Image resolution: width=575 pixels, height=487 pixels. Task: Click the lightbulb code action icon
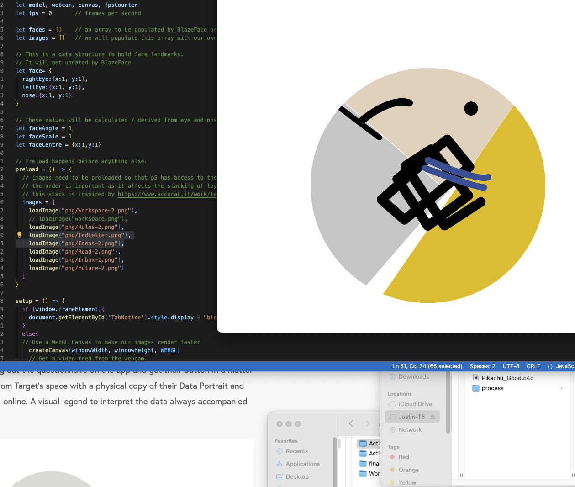19,234
